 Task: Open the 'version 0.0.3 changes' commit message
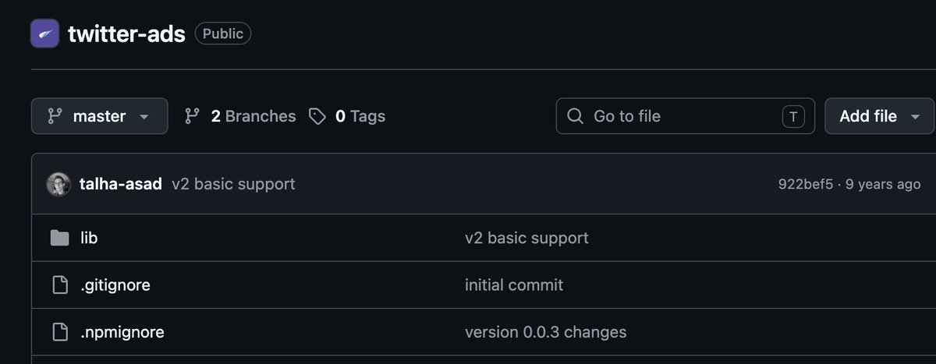click(546, 332)
